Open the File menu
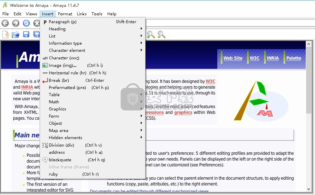Viewport: 315px width, 195px height. [5, 14]
